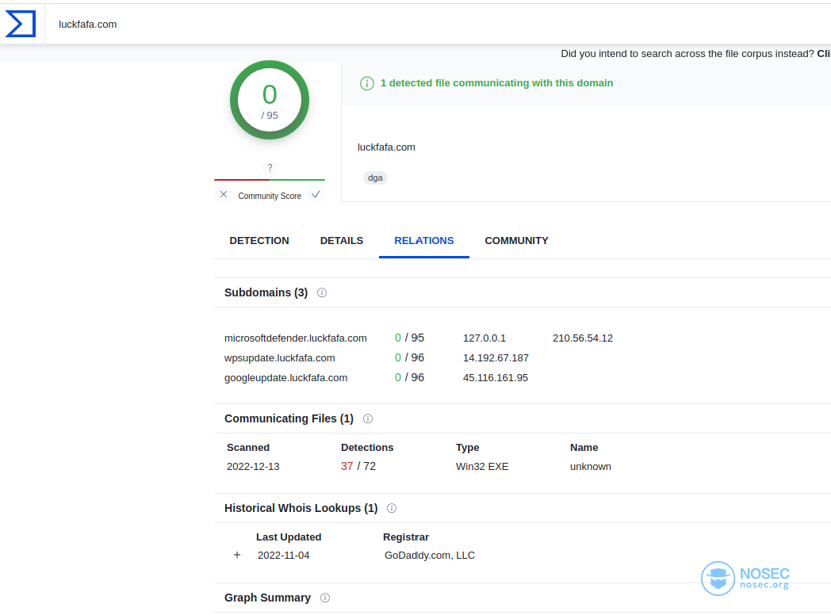Click the luckfafa.com search input field
Viewport: 831px width, 615px height.
coord(438,25)
